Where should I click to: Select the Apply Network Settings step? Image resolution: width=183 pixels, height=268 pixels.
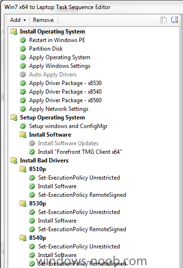tap(59, 109)
